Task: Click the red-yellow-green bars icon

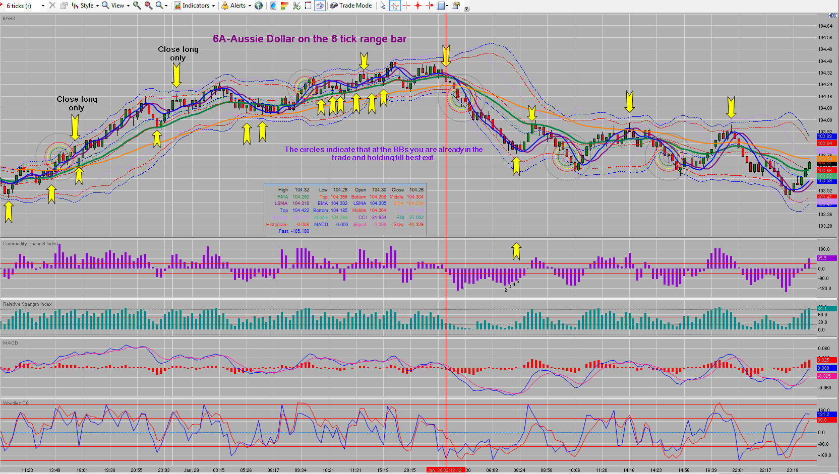Action: tap(284, 6)
